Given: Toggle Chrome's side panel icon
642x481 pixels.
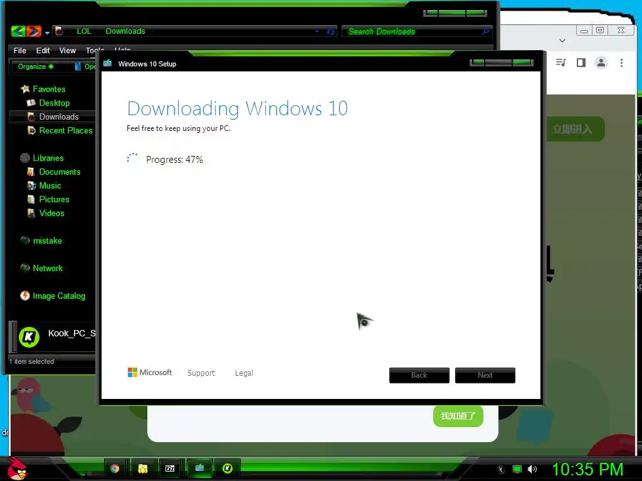Looking at the screenshot, I should click(x=581, y=63).
